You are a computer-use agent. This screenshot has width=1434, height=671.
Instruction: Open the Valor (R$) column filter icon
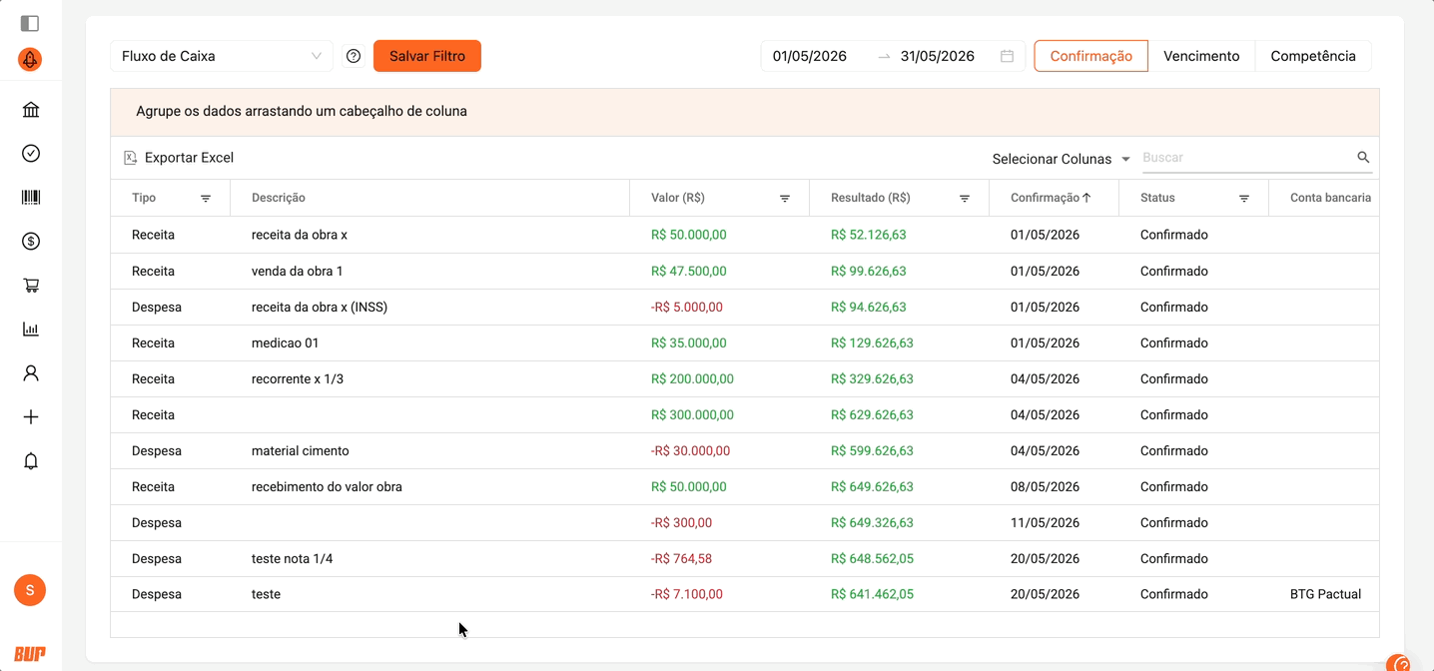click(785, 199)
